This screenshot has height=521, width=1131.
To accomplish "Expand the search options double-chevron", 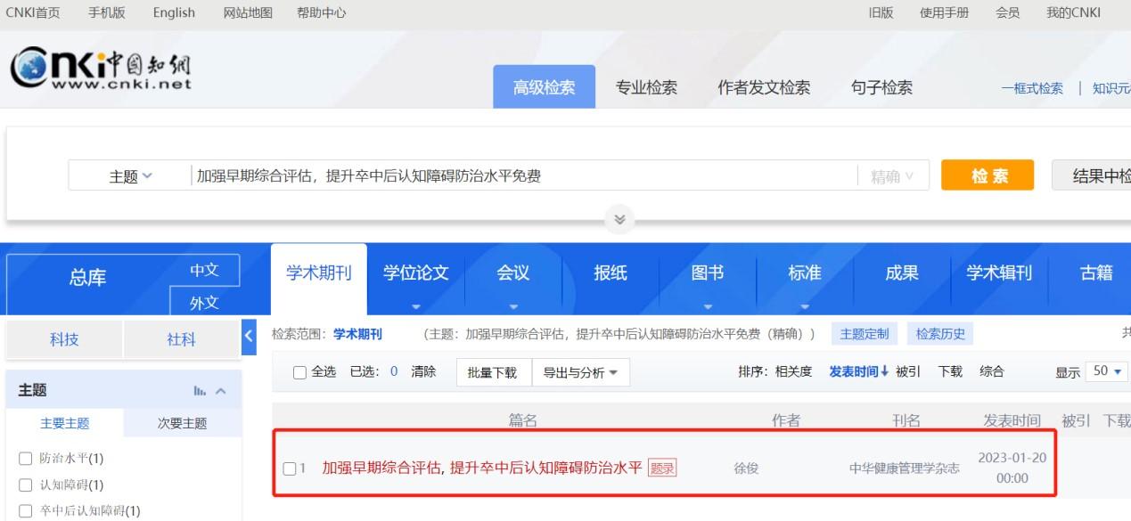I will point(620,219).
